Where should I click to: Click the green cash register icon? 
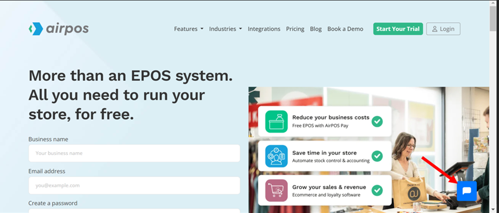tap(276, 122)
